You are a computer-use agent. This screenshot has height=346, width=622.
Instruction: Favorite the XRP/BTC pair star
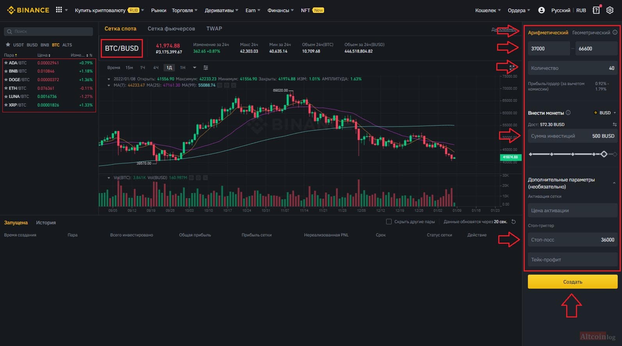pyautogui.click(x=6, y=105)
